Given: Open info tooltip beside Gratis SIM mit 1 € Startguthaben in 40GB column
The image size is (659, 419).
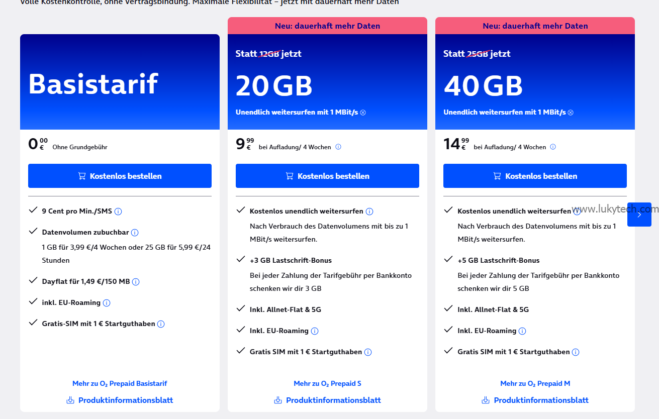Looking at the screenshot, I should (x=576, y=352).
